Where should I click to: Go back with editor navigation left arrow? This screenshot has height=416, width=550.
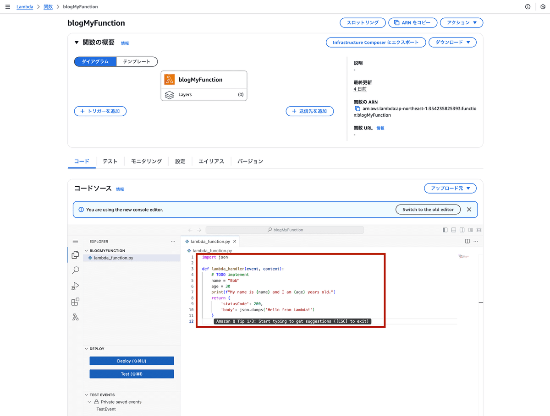pos(190,230)
